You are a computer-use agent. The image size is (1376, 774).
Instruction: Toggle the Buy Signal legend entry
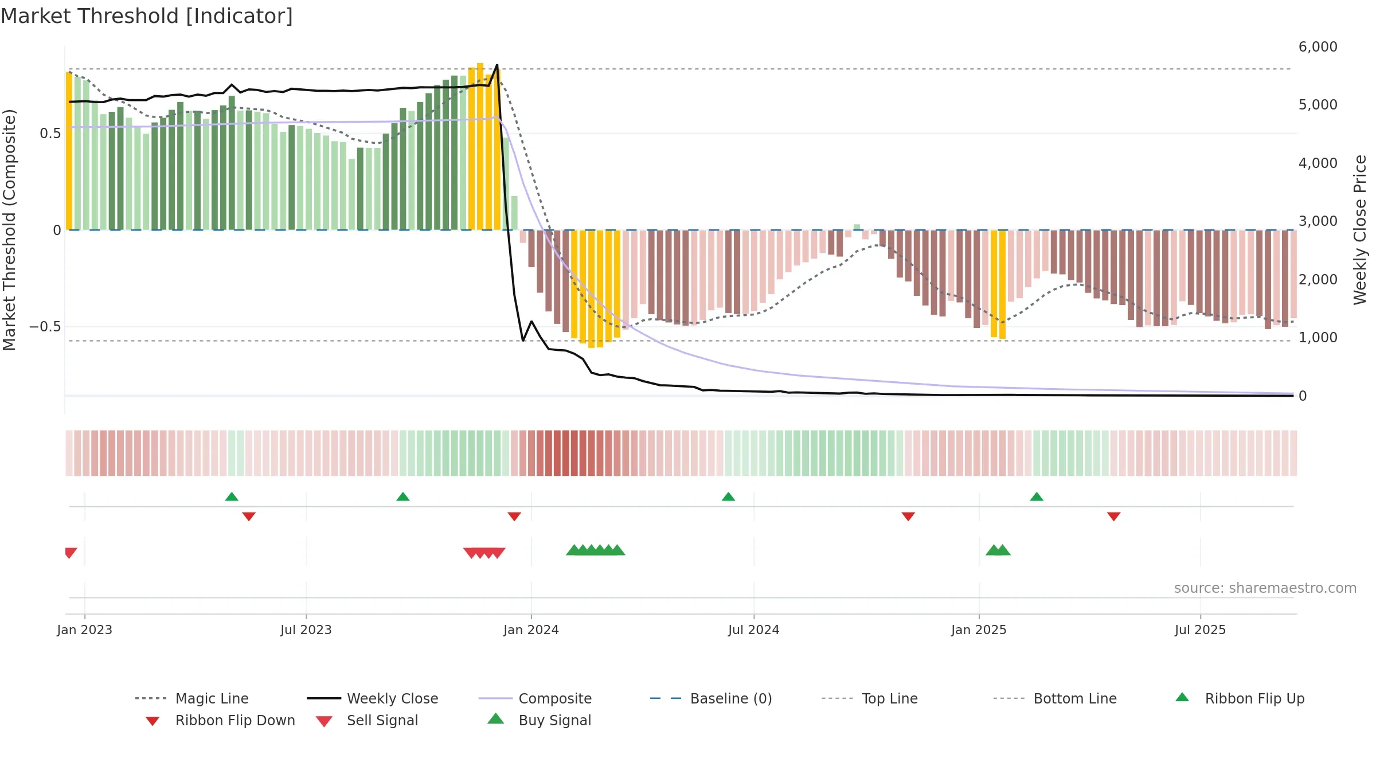[x=539, y=720]
